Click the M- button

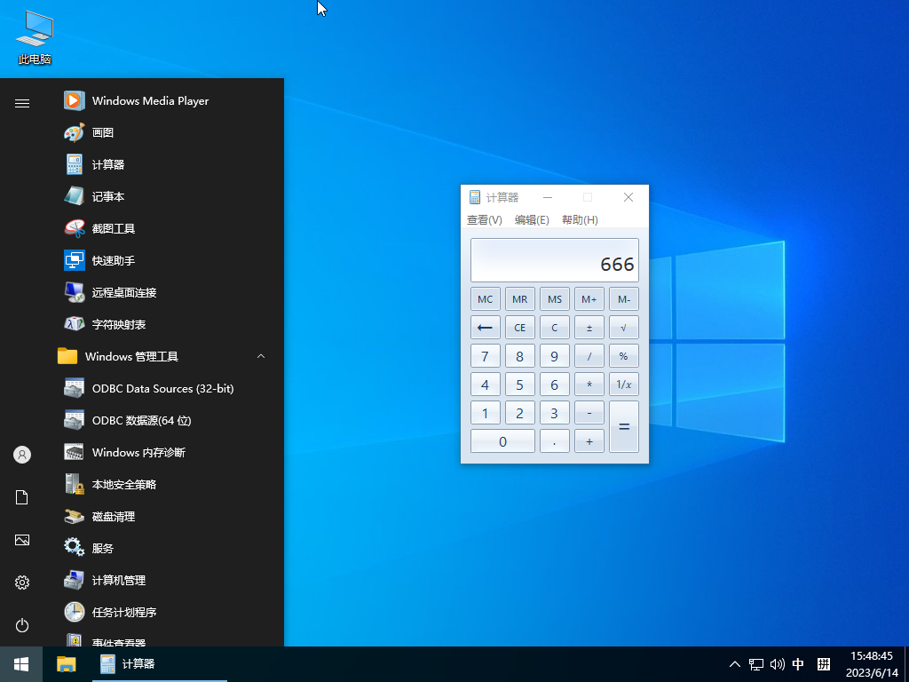(x=624, y=299)
